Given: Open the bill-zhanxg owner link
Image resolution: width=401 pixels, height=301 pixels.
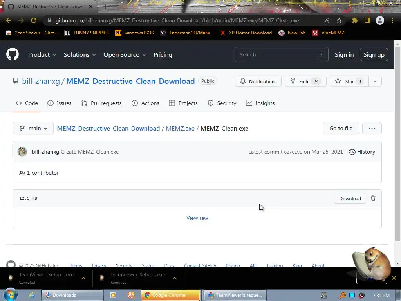Looking at the screenshot, I should pyautogui.click(x=41, y=81).
